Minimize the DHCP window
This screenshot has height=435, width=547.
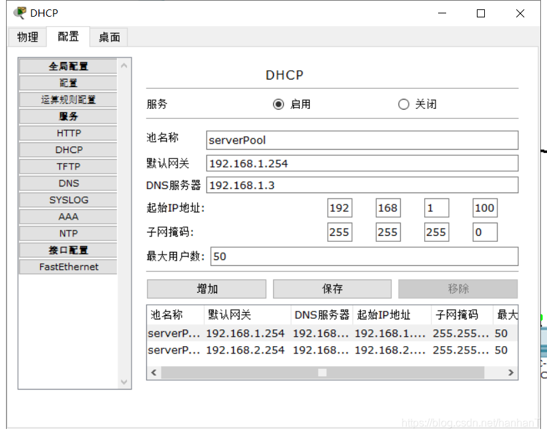(442, 13)
